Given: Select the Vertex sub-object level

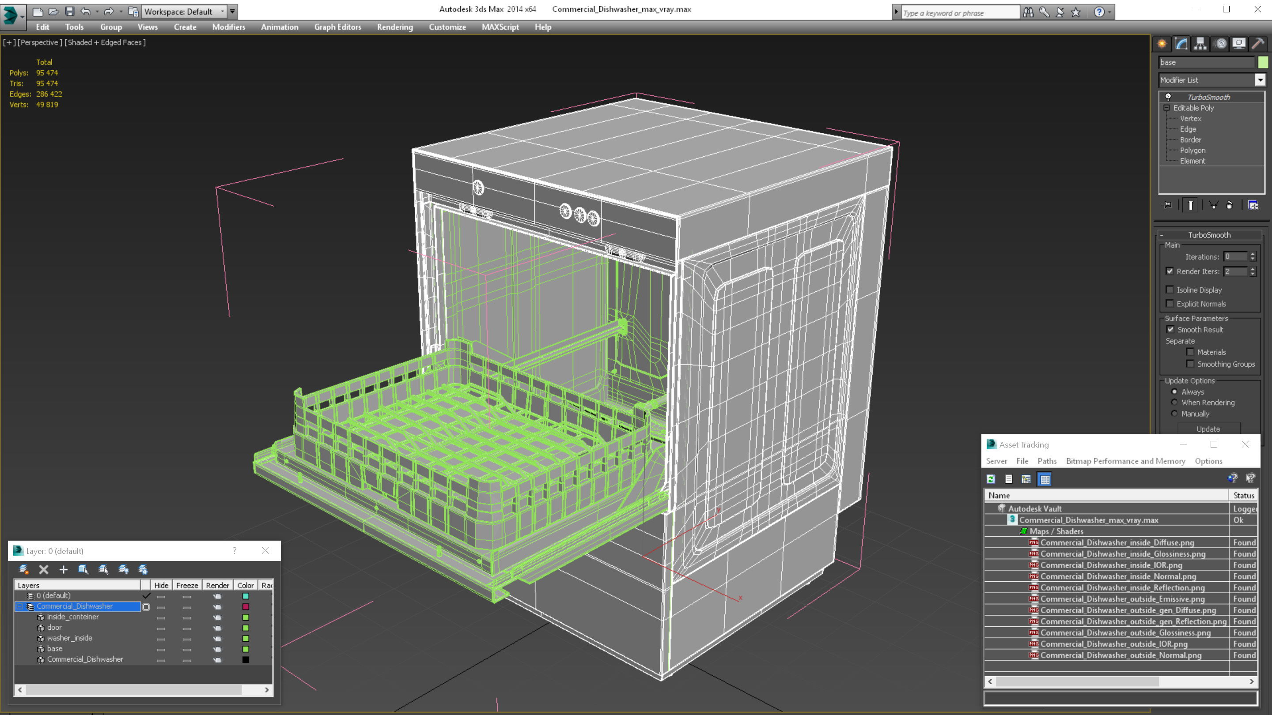Looking at the screenshot, I should pyautogui.click(x=1191, y=118).
